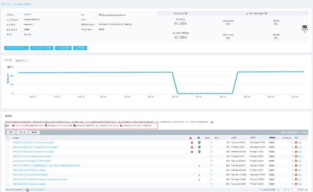The height and width of the screenshot is (192, 313).
Task: Click the export to CSV icon below the table
Action: [27, 189]
